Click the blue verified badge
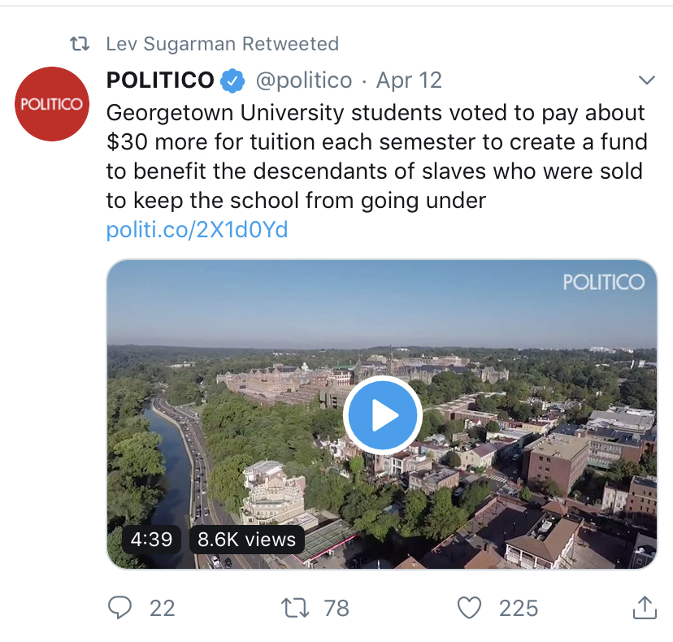The width and height of the screenshot is (673, 642). (232, 80)
